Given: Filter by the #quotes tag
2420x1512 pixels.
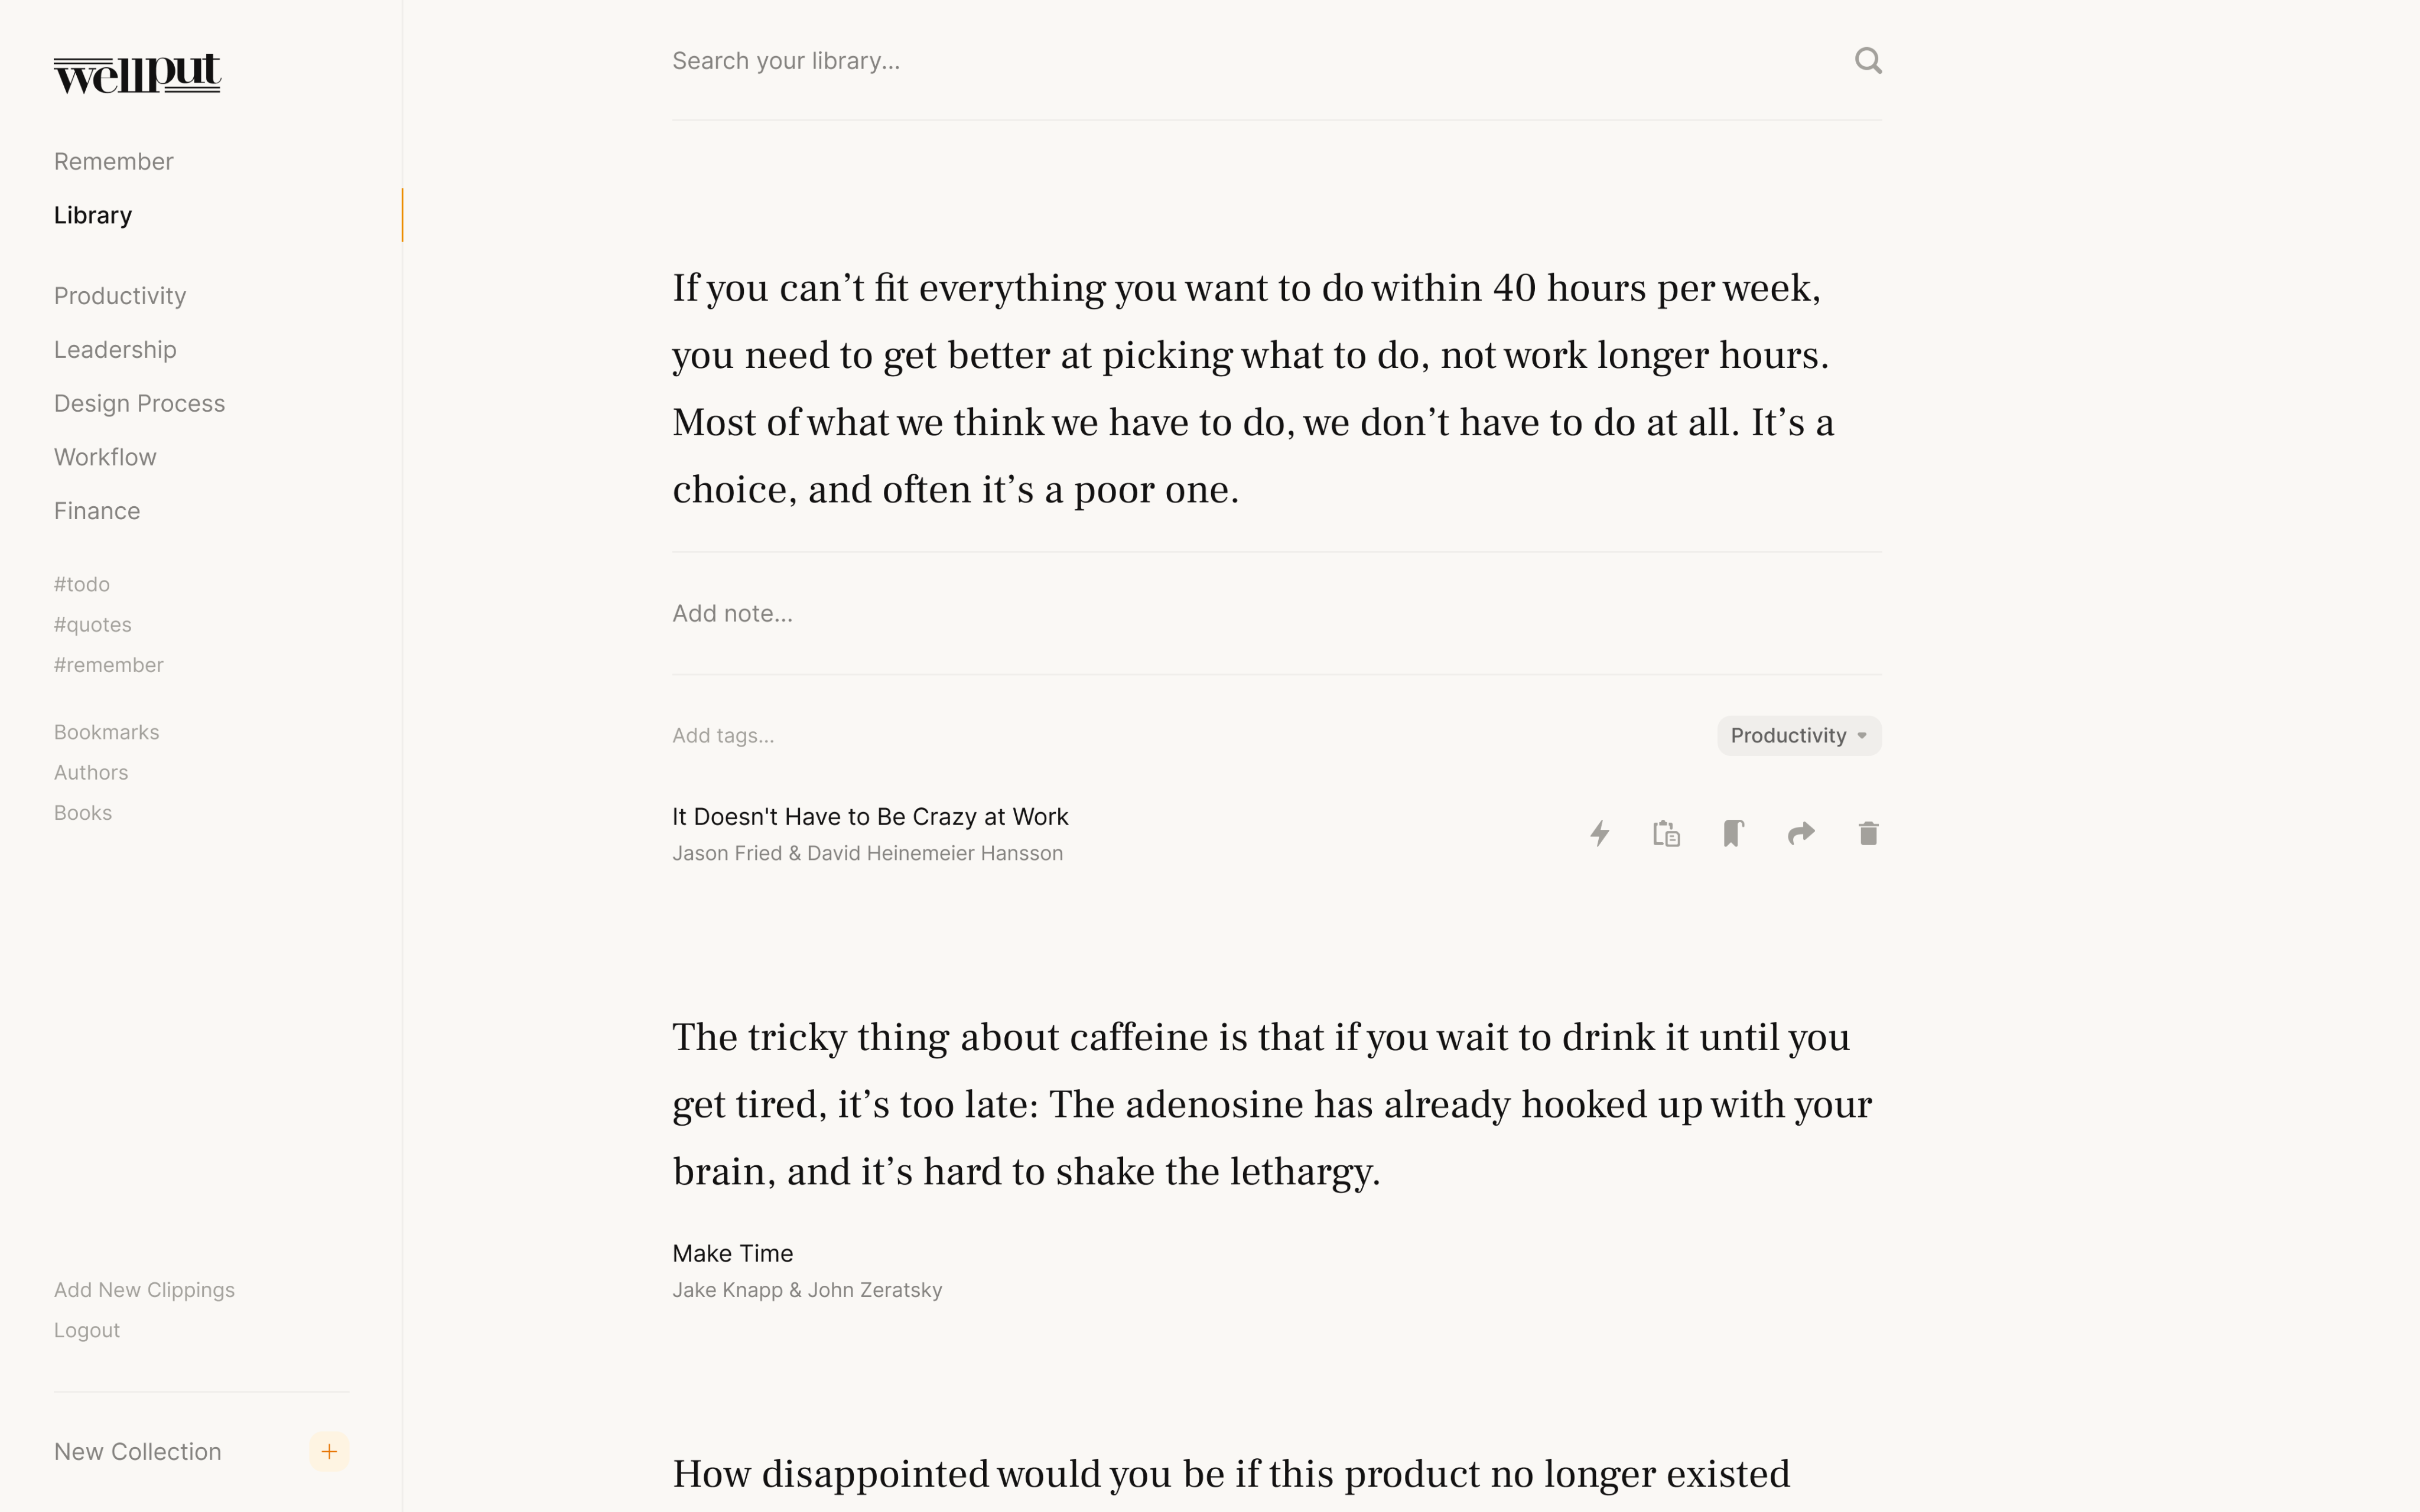Looking at the screenshot, I should [x=93, y=625].
